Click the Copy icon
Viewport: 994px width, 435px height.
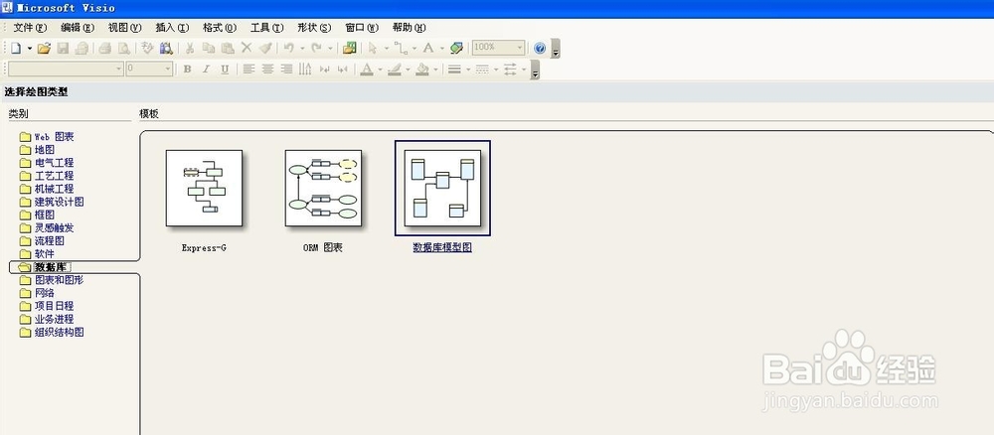pyautogui.click(x=209, y=48)
